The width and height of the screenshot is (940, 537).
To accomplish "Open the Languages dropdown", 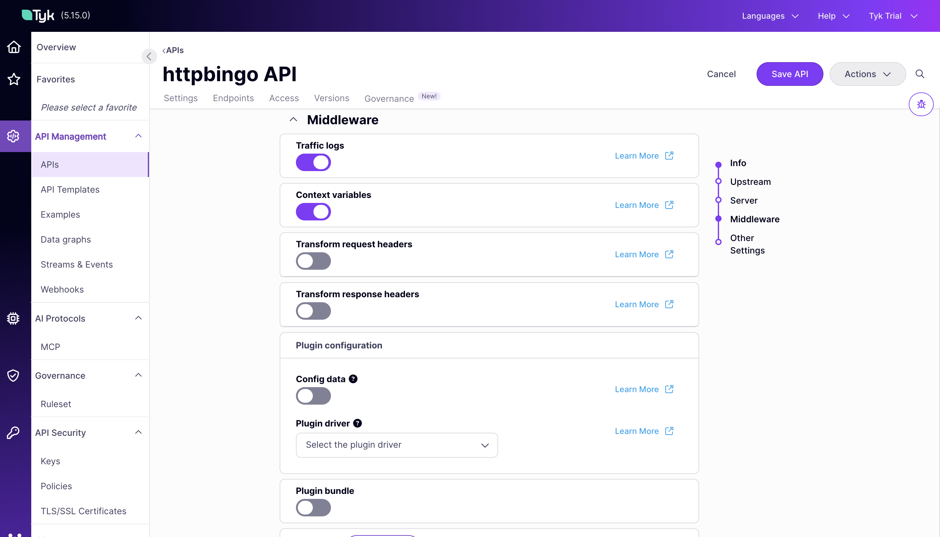I will (x=770, y=16).
